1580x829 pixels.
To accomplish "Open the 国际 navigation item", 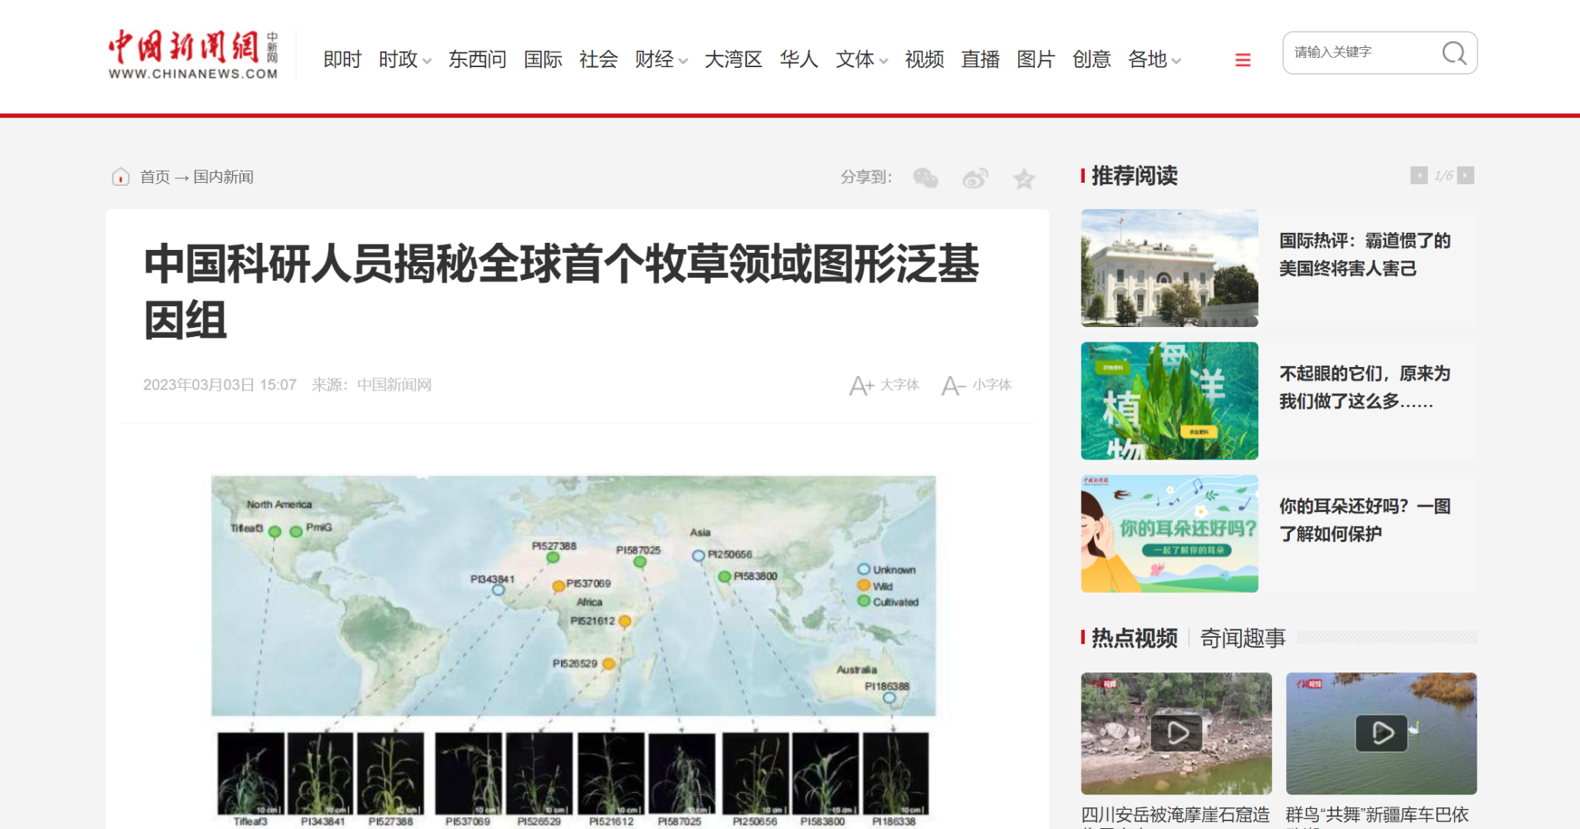I will click(542, 60).
